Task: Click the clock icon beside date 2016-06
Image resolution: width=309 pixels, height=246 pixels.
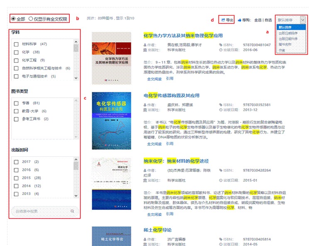Action: click(221, 50)
